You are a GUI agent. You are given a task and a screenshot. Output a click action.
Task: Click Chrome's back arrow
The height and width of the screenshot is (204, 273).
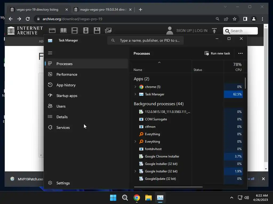[x=11, y=19]
